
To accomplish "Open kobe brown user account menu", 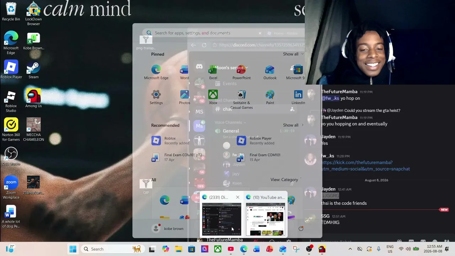I will point(167,229).
